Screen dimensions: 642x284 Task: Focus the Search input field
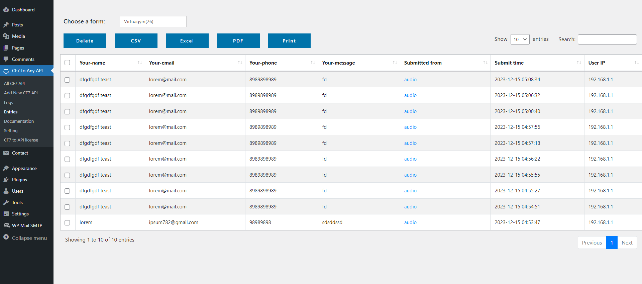coord(607,39)
